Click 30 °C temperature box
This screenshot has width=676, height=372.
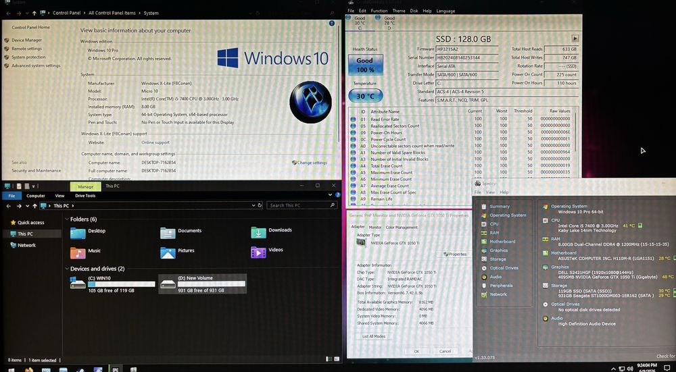365,96
